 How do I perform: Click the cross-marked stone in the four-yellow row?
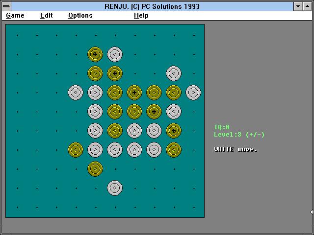click(134, 93)
